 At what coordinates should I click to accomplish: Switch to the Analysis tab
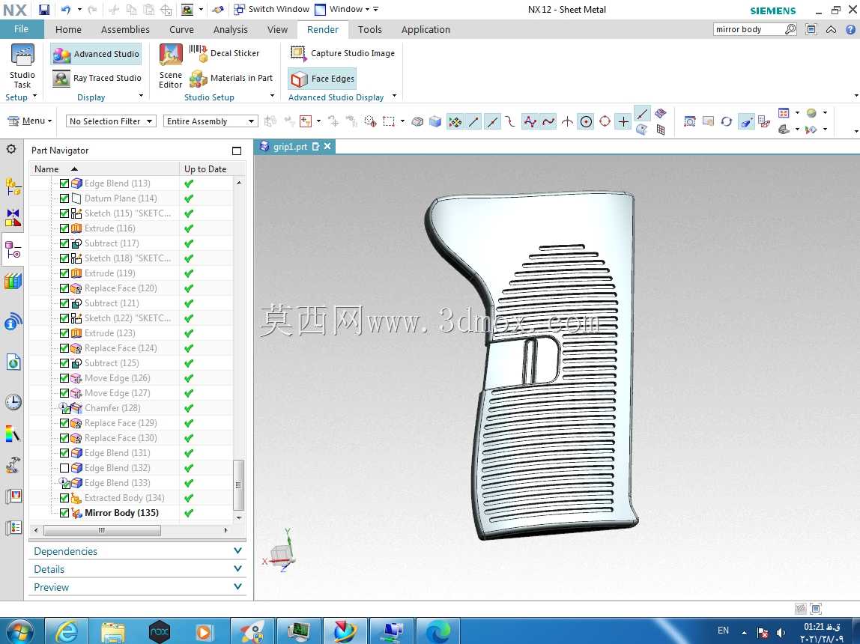point(231,30)
